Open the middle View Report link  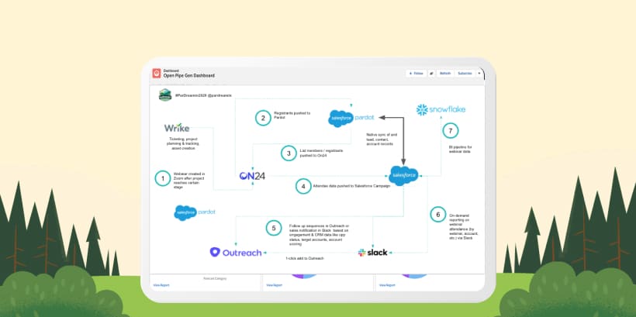coord(275,285)
